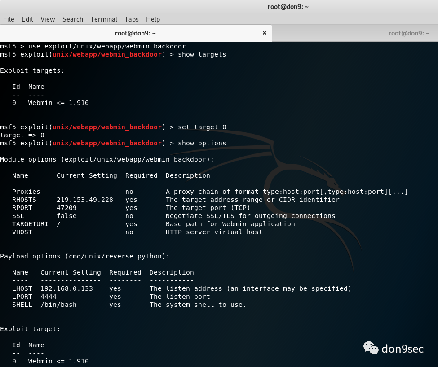Screen dimensions: 438x367
Task: Click the 'set target 0' command text
Action: 202,127
